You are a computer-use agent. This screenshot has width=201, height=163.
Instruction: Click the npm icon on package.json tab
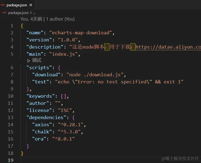pos(3,5)
